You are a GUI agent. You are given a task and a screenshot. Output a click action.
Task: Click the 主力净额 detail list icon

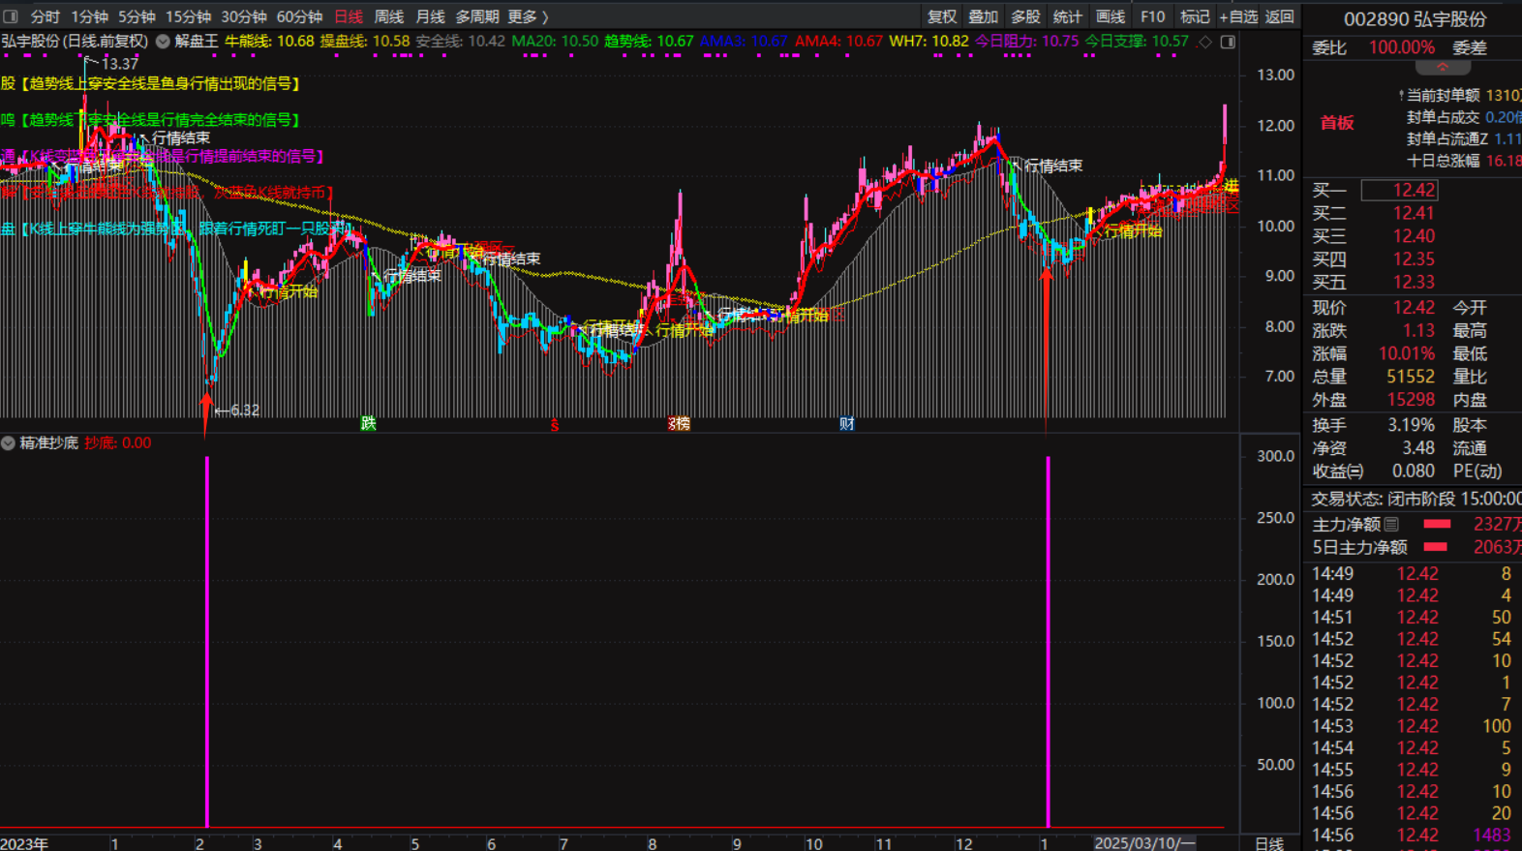click(x=1392, y=524)
